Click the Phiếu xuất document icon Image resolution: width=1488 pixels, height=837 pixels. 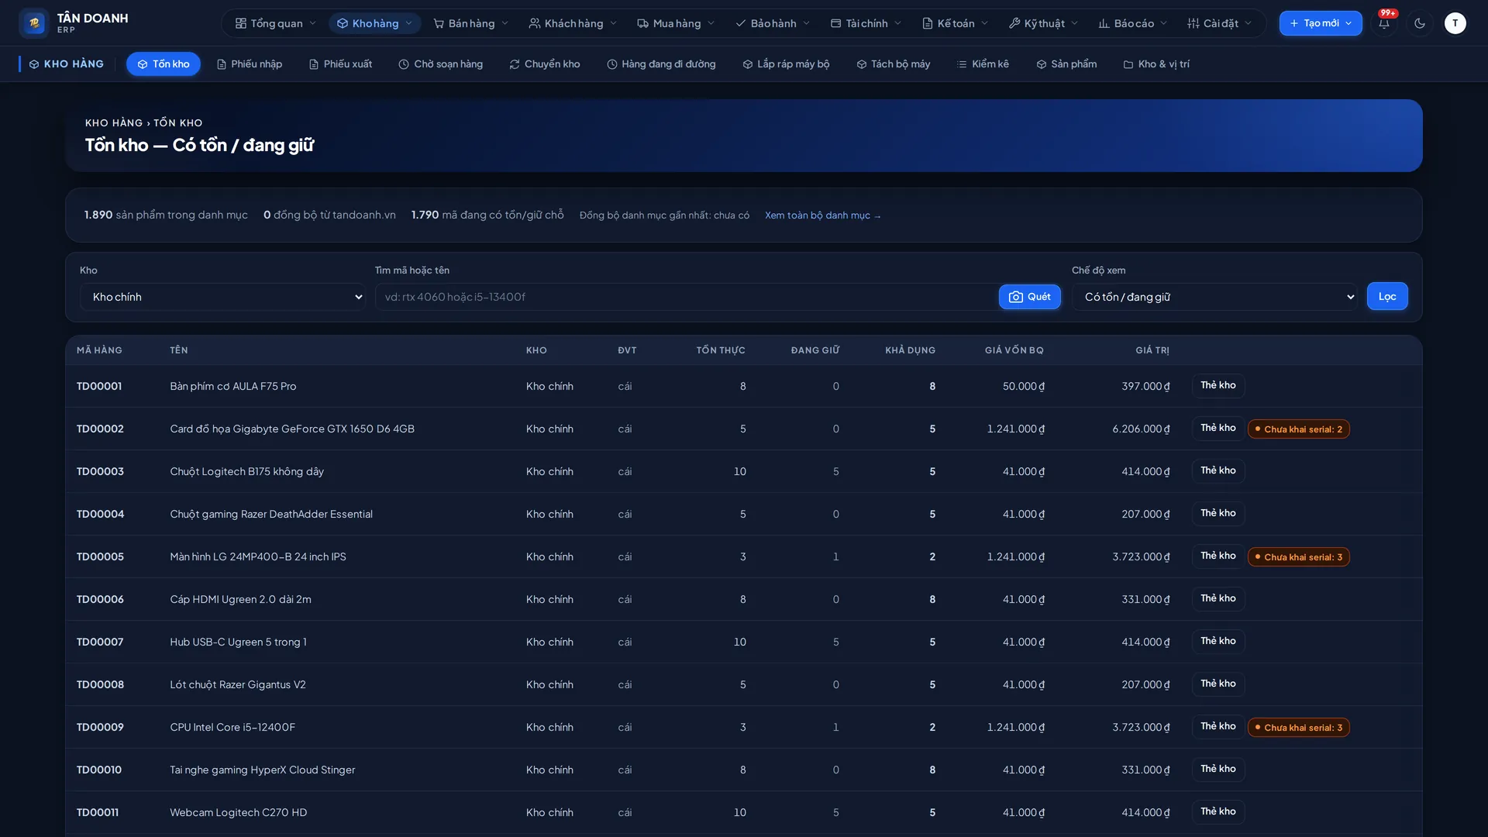pyautogui.click(x=314, y=64)
